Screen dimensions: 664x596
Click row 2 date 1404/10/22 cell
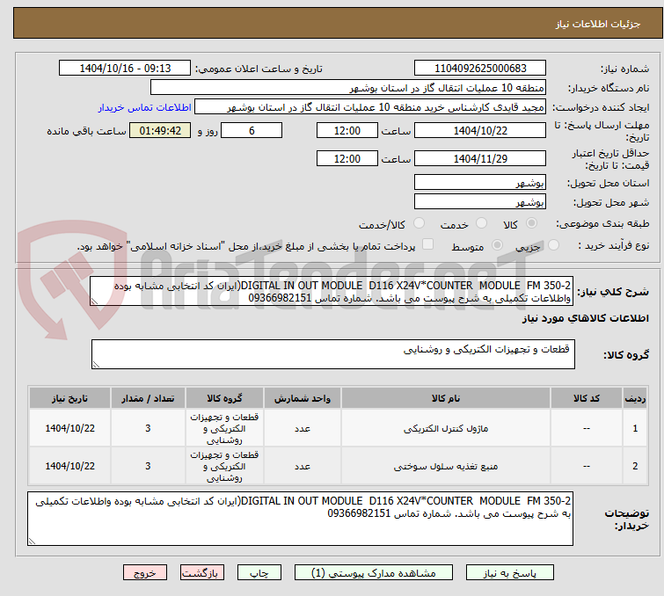[69, 466]
